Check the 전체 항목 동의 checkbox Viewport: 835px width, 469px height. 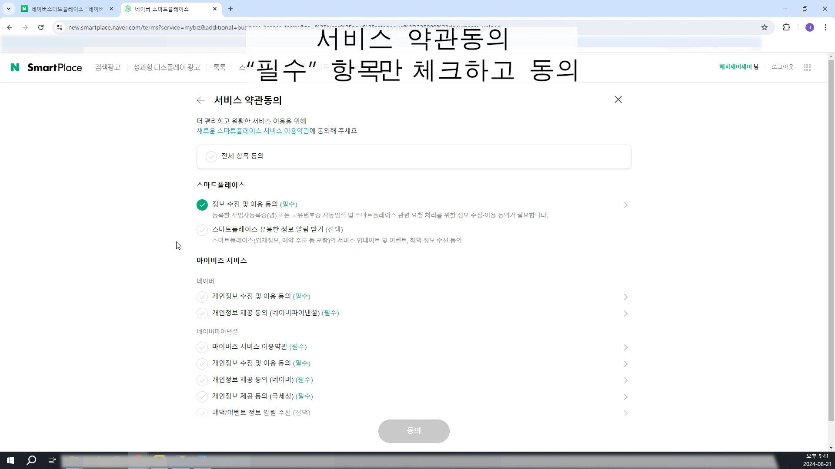(x=211, y=157)
